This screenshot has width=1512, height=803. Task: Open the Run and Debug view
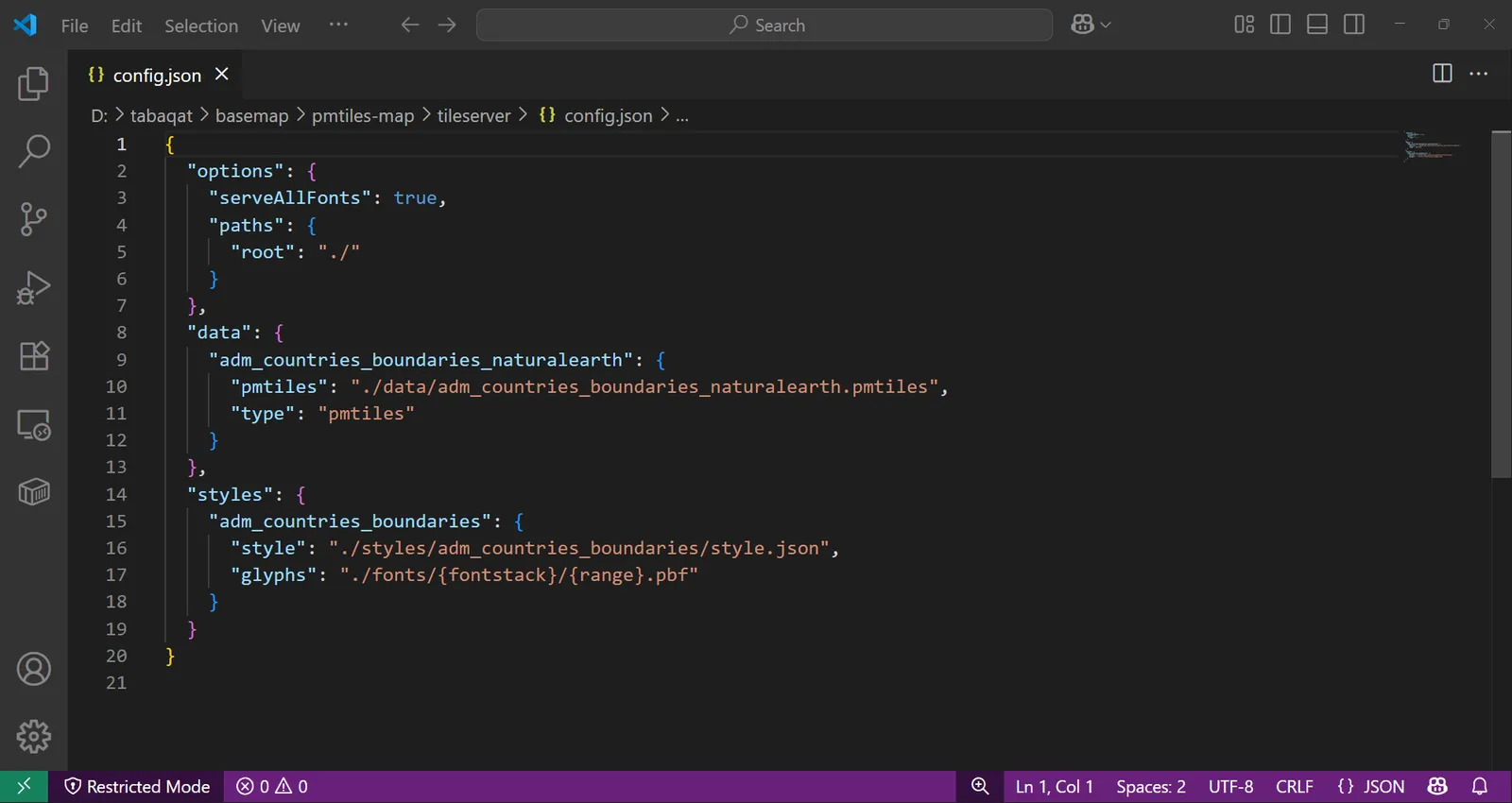[33, 287]
